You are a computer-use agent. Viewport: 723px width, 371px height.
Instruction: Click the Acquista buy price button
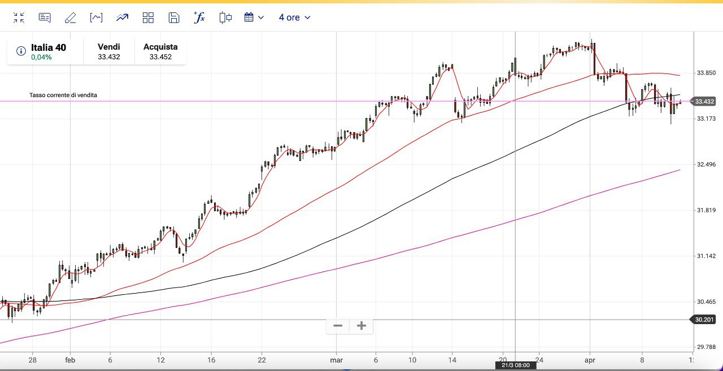pos(160,51)
